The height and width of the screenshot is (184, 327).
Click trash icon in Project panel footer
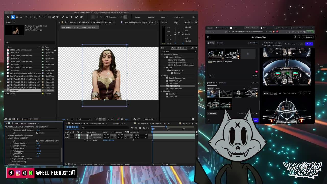(x=31, y=119)
